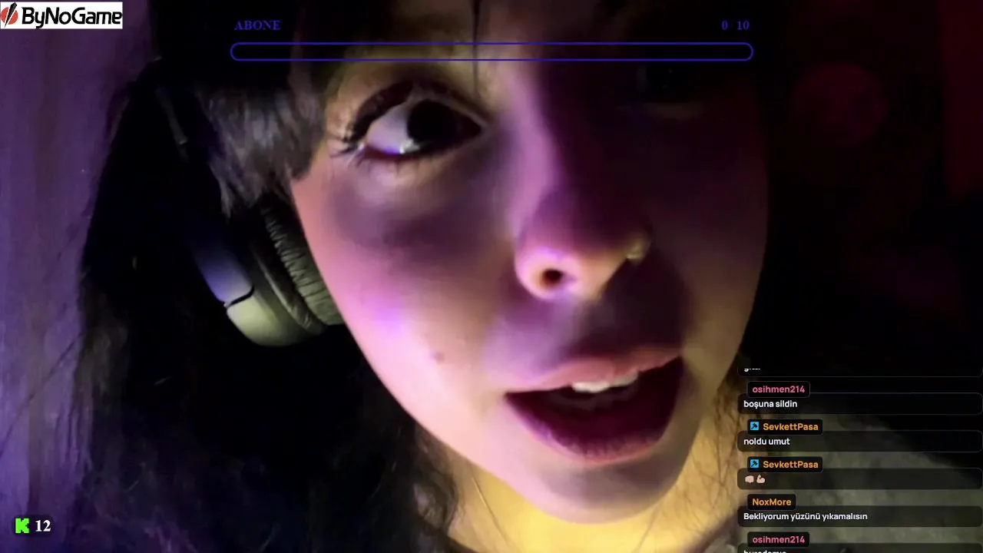Viewport: 983px width, 553px height.
Task: Click the message 'Bekliyorum yüzünü yıkamalısın'
Action: click(x=806, y=516)
